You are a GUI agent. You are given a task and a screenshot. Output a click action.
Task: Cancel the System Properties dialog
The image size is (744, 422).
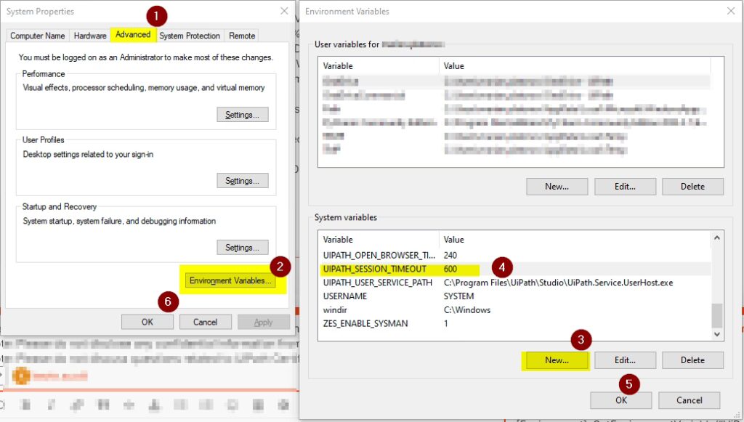(205, 322)
